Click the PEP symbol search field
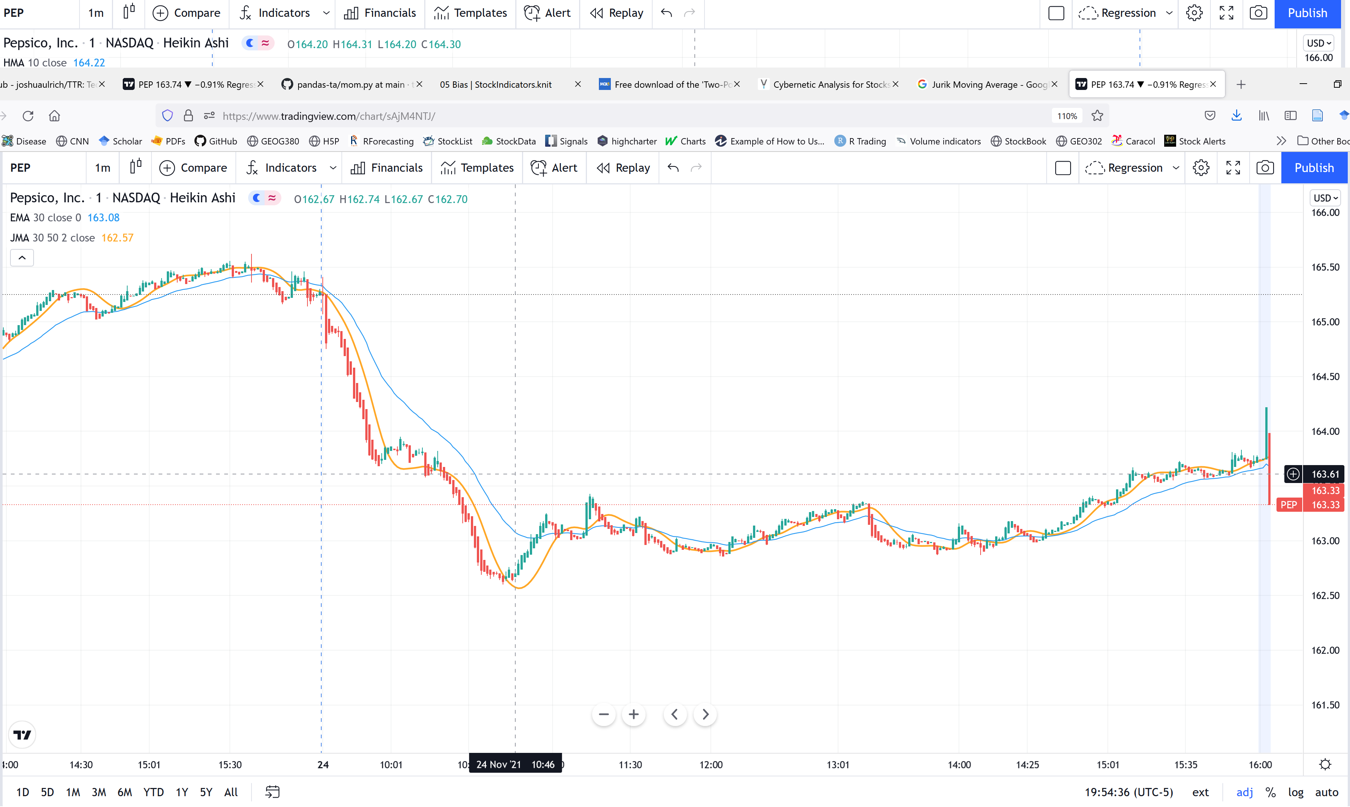The height and width of the screenshot is (807, 1350). 44,168
